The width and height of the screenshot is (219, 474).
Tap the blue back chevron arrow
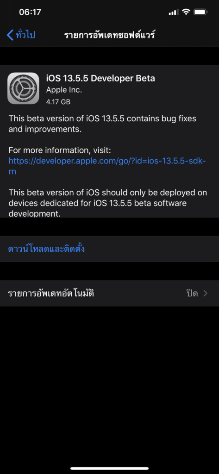click(10, 35)
